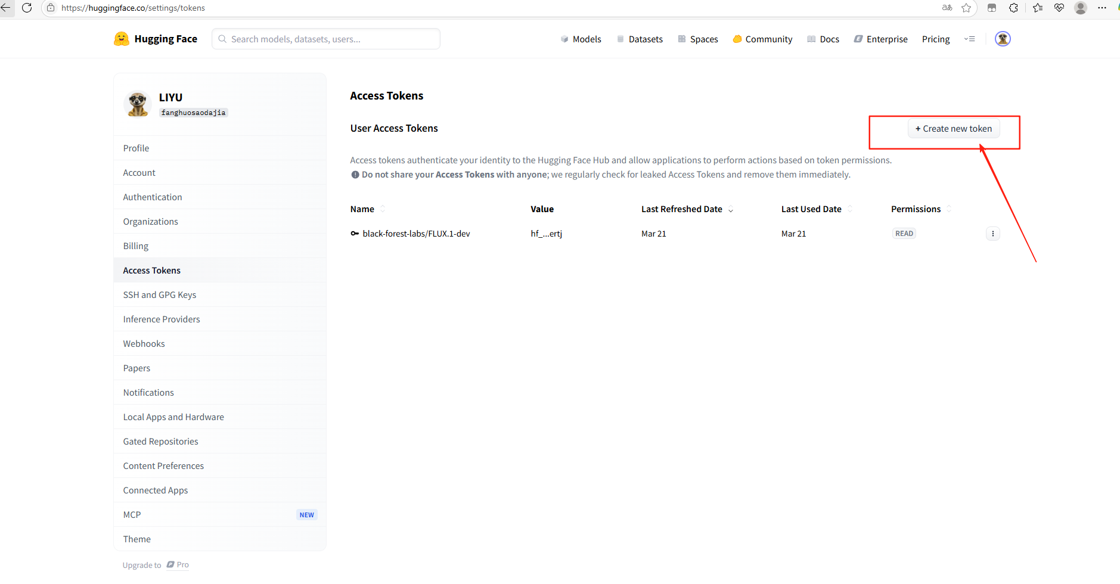Image resolution: width=1120 pixels, height=584 pixels.
Task: Click the black-forest-labs/FLUX.1-dev token name
Action: (x=416, y=234)
